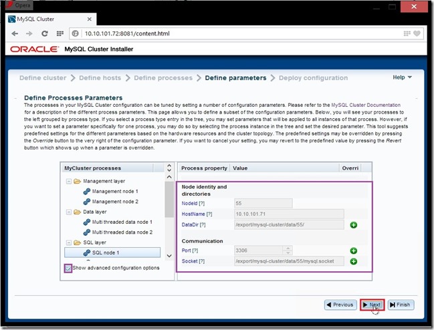Select the Data layer tree entry
Image resolution: width=434 pixels, height=330 pixels.
[x=95, y=212]
